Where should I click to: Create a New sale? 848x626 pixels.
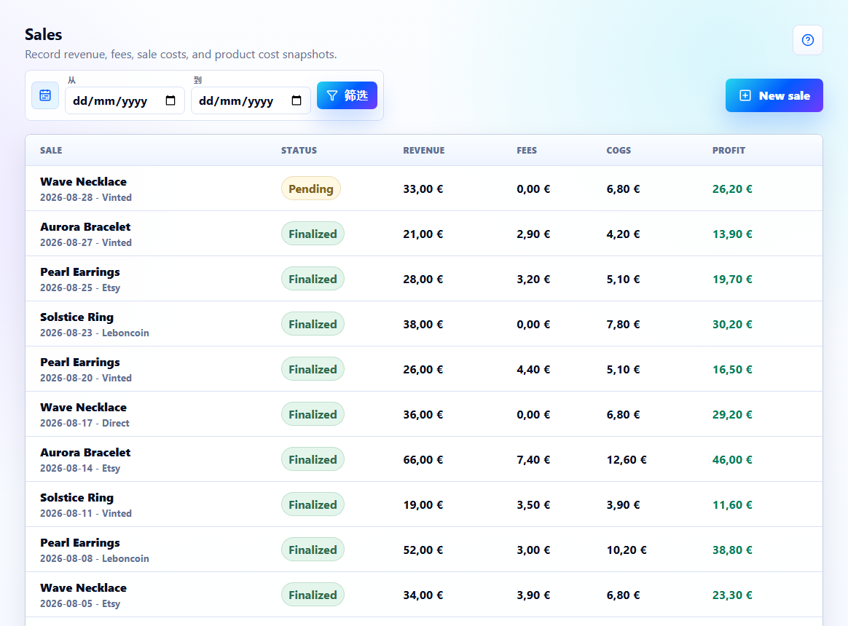pos(774,95)
